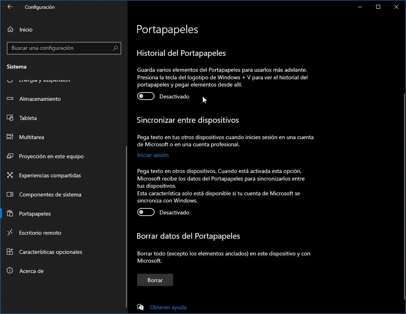This screenshot has height=314, width=406.
Task: Click the Borrar button
Action: tap(155, 280)
